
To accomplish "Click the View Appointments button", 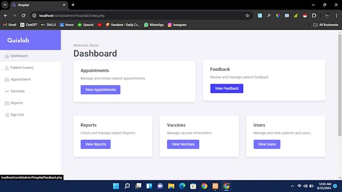I will 100,90.
